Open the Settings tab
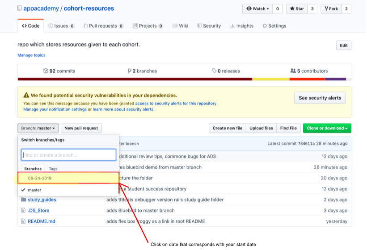 (274, 26)
